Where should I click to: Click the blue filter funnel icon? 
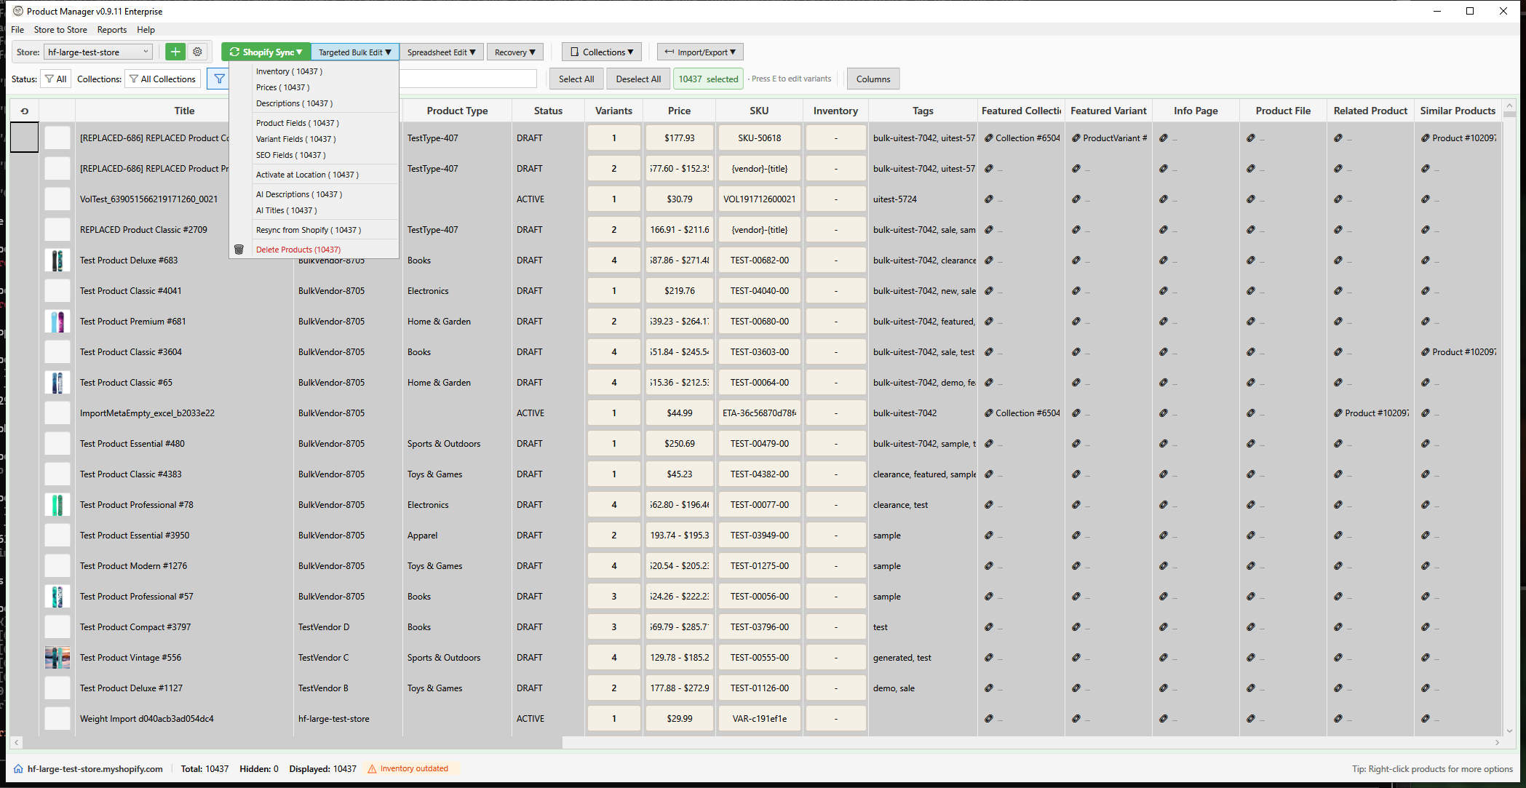coord(218,78)
